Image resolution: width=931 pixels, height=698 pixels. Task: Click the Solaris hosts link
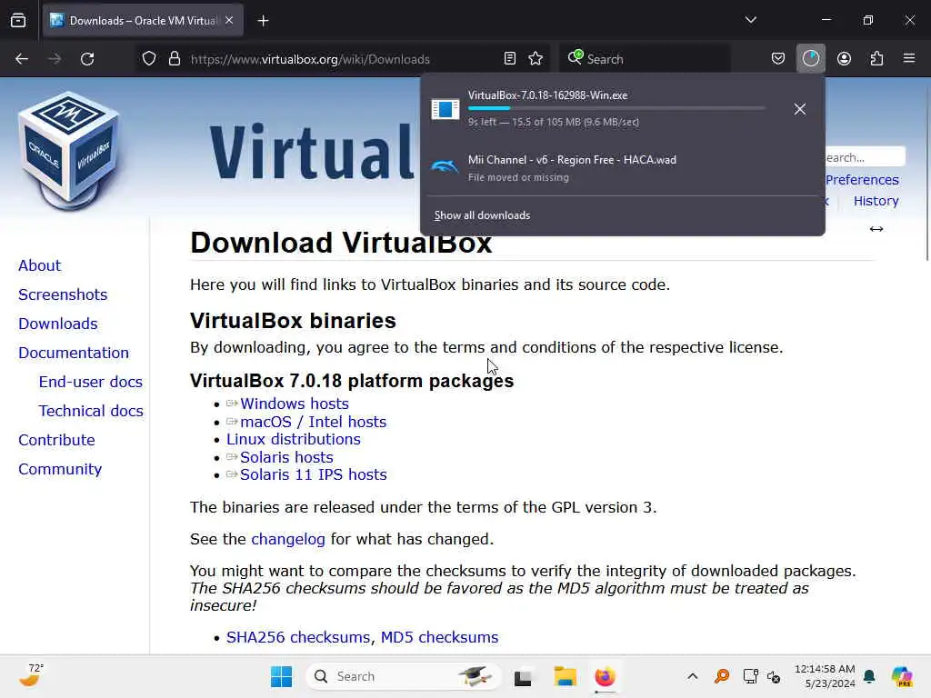tap(286, 457)
